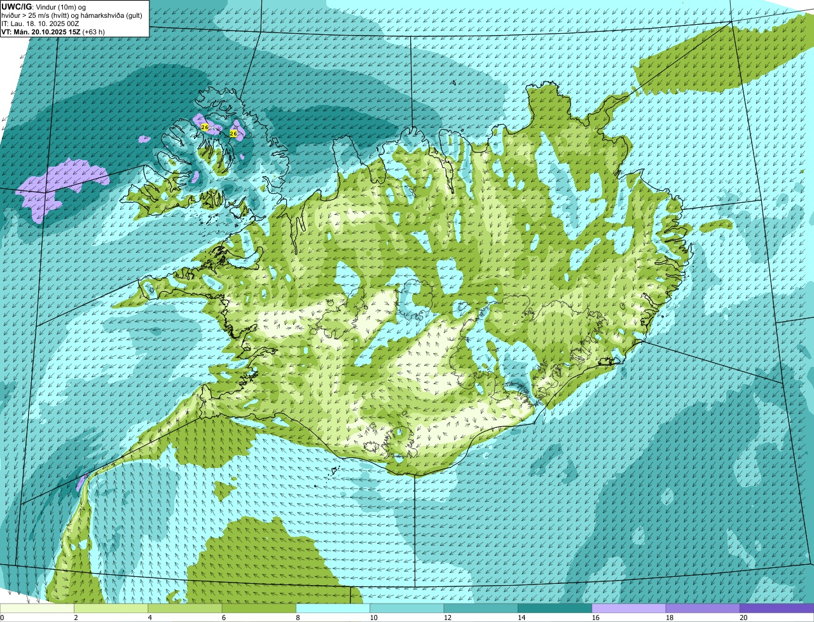Image resolution: width=814 pixels, height=622 pixels.
Task: Click the "UWC/IG: Vindur (10m) og" title line
Action: tap(44, 6)
